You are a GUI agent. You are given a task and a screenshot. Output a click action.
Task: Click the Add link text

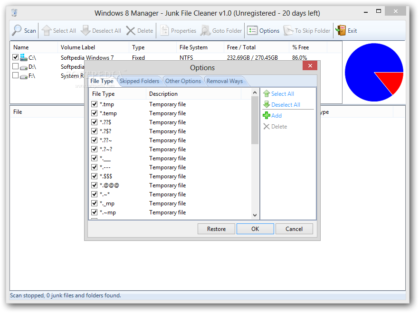coord(276,116)
